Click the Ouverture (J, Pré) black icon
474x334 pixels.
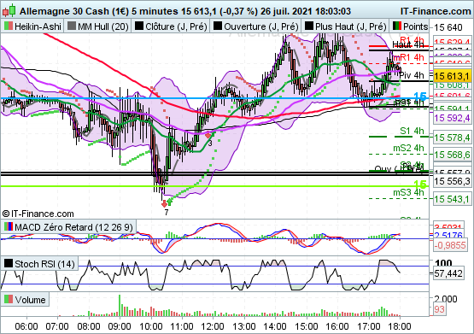click(x=218, y=26)
